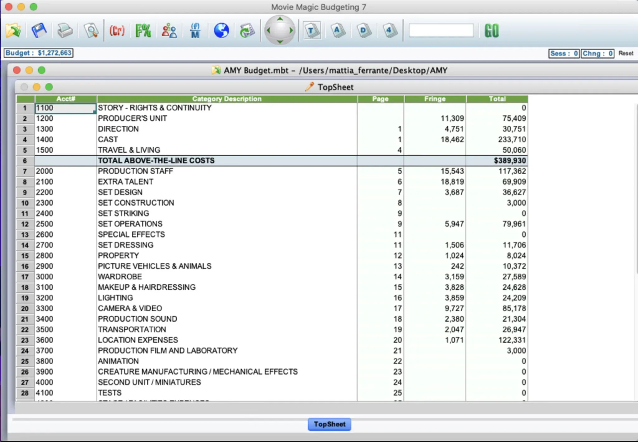The width and height of the screenshot is (638, 442).
Task: Switch to Account level (A) view
Action: [x=338, y=31]
